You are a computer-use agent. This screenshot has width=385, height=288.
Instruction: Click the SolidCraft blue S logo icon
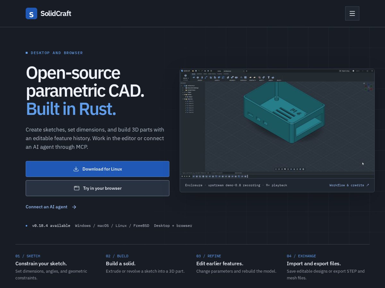click(x=31, y=13)
